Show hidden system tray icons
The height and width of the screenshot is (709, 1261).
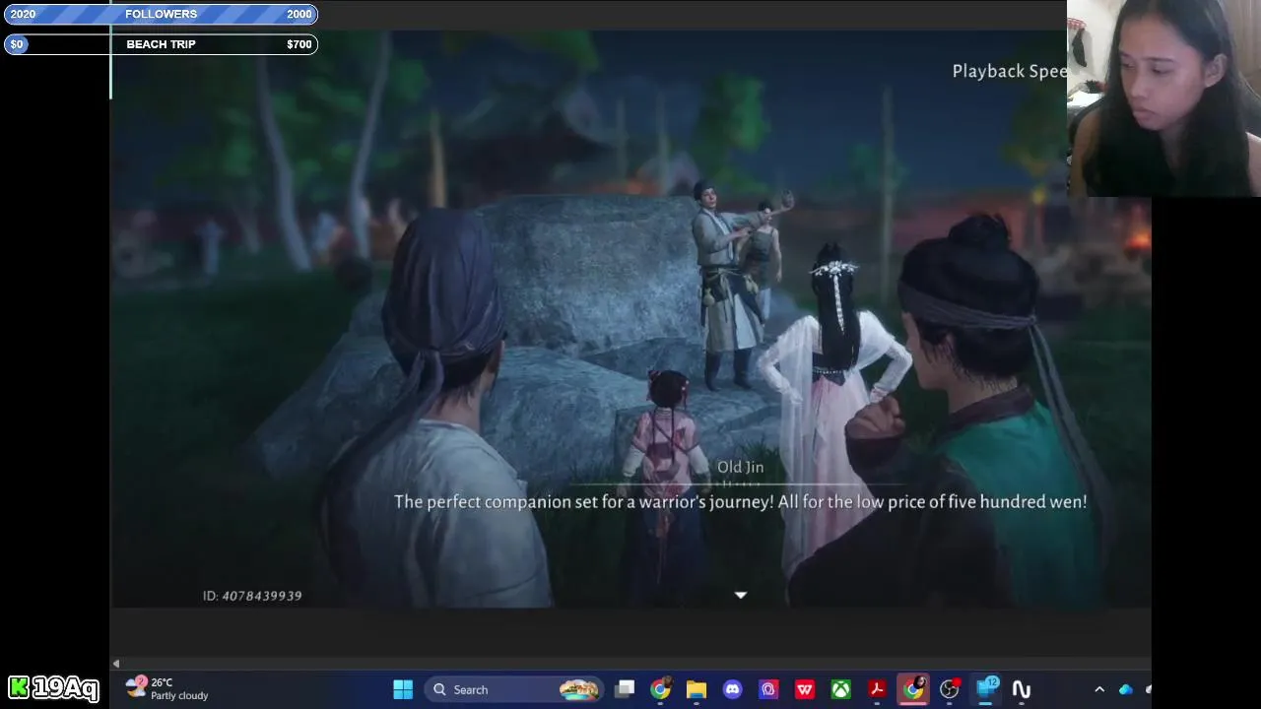click(x=1099, y=689)
